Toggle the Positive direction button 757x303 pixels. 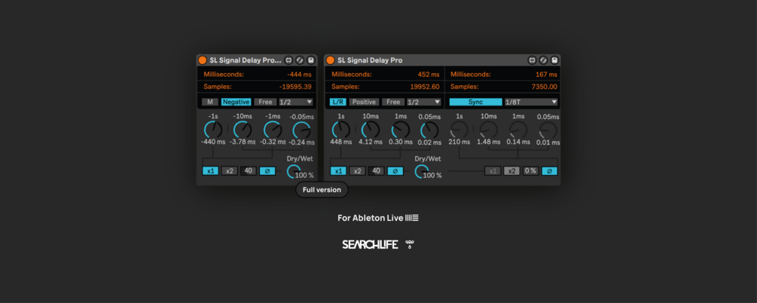click(x=364, y=102)
